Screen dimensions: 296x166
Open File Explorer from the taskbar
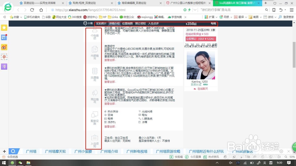[x=28, y=163]
